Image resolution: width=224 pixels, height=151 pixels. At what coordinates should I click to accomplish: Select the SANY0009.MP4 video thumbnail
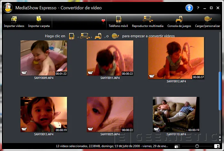click(44, 58)
